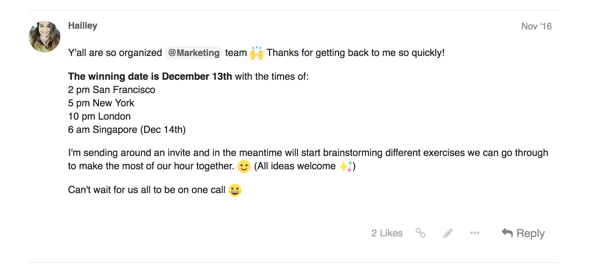This screenshot has height=277, width=594.
Task: Click the grinning emoji after 'one call'
Action: [x=235, y=190]
